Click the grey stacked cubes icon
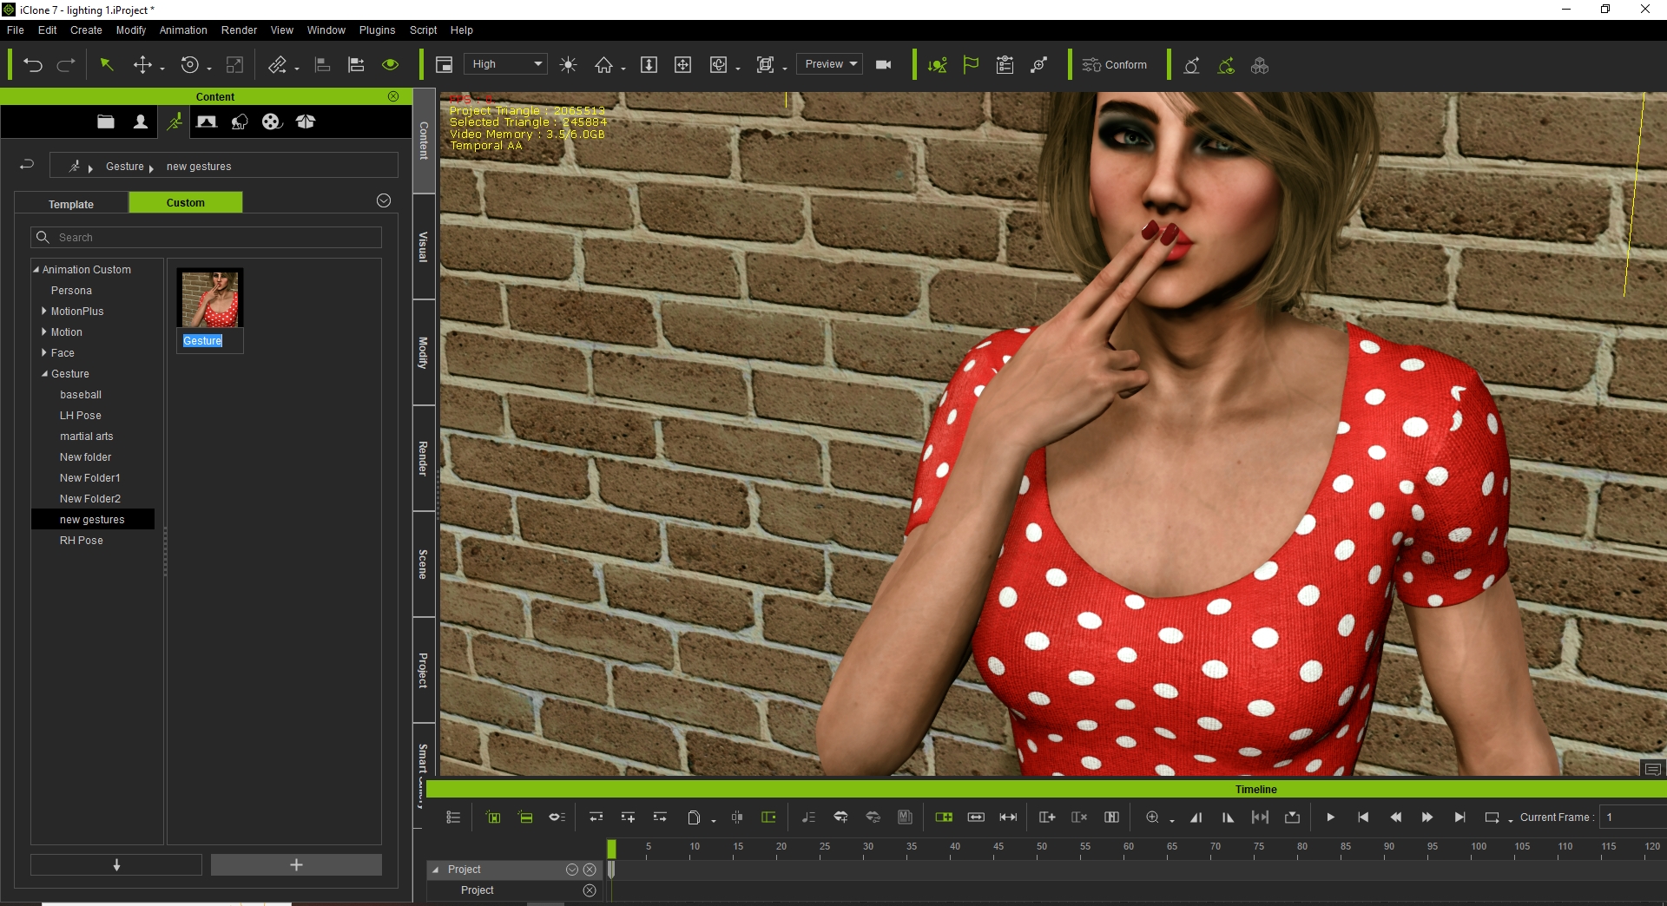1667x906 pixels. 1260,65
